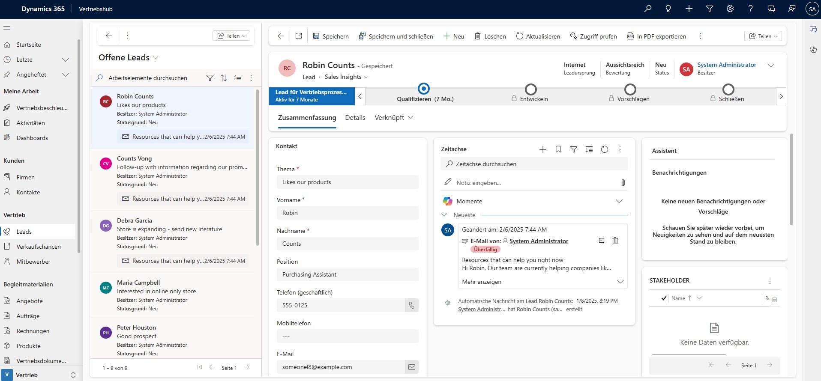
Task: Open the sort arrows in the leads list
Action: pyautogui.click(x=224, y=78)
